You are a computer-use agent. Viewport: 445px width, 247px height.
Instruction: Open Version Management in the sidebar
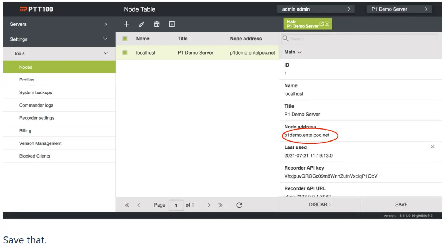[x=59, y=143]
